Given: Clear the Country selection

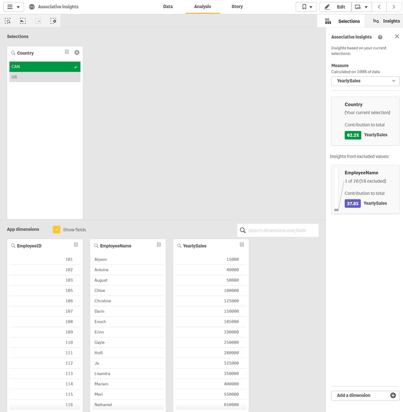Looking at the screenshot, I should point(77,52).
